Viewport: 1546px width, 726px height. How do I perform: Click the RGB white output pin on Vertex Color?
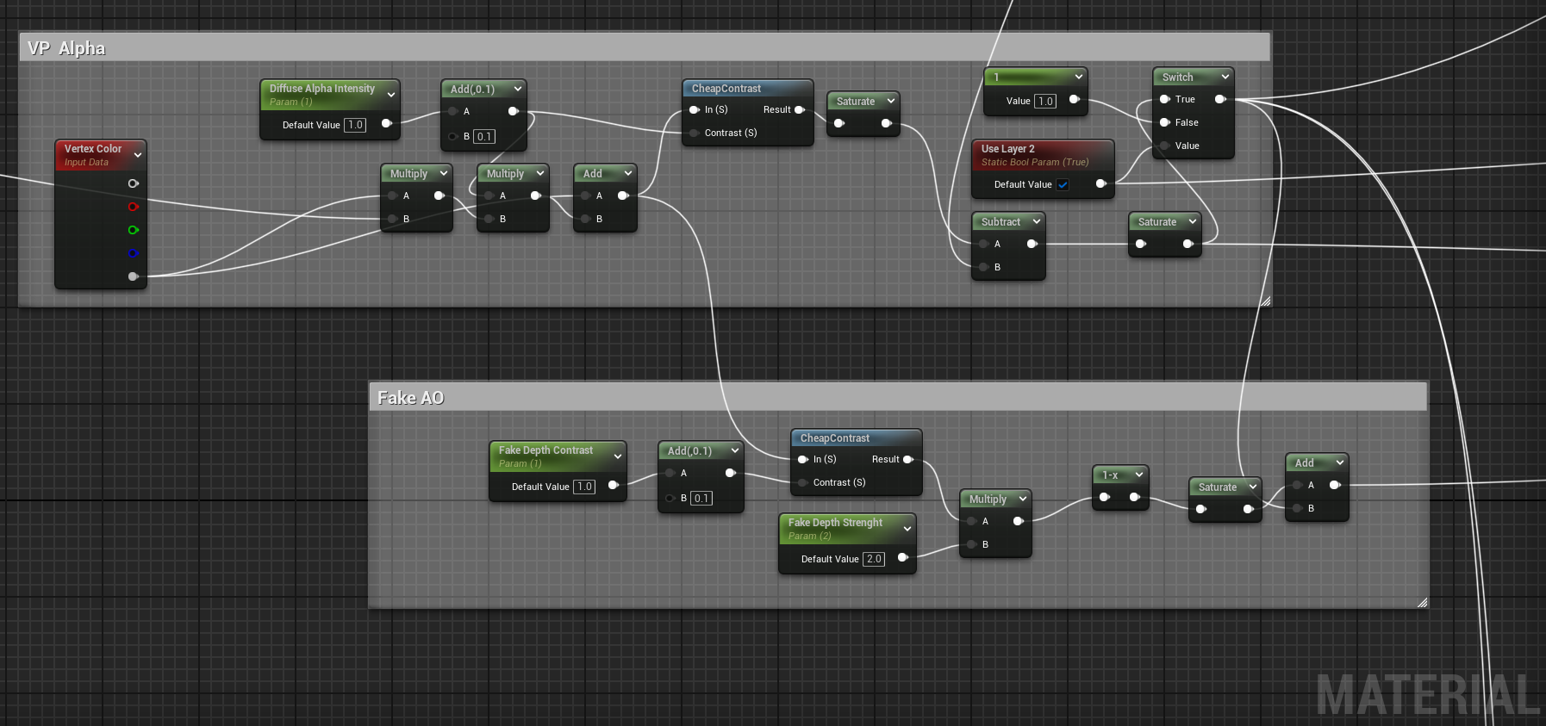133,183
